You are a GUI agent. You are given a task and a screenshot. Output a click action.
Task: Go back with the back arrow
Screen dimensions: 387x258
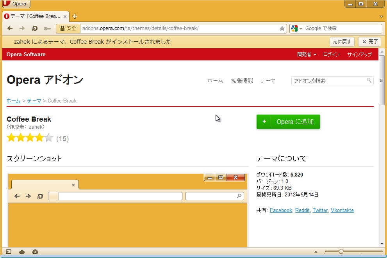(x=10, y=28)
